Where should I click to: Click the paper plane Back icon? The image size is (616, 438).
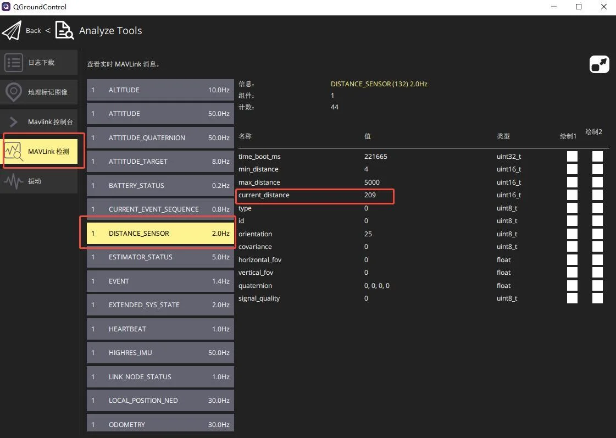(x=12, y=30)
